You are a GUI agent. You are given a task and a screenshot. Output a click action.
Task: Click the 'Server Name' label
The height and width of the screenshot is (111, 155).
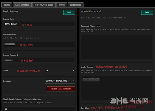pyautogui.click(x=8, y=19)
